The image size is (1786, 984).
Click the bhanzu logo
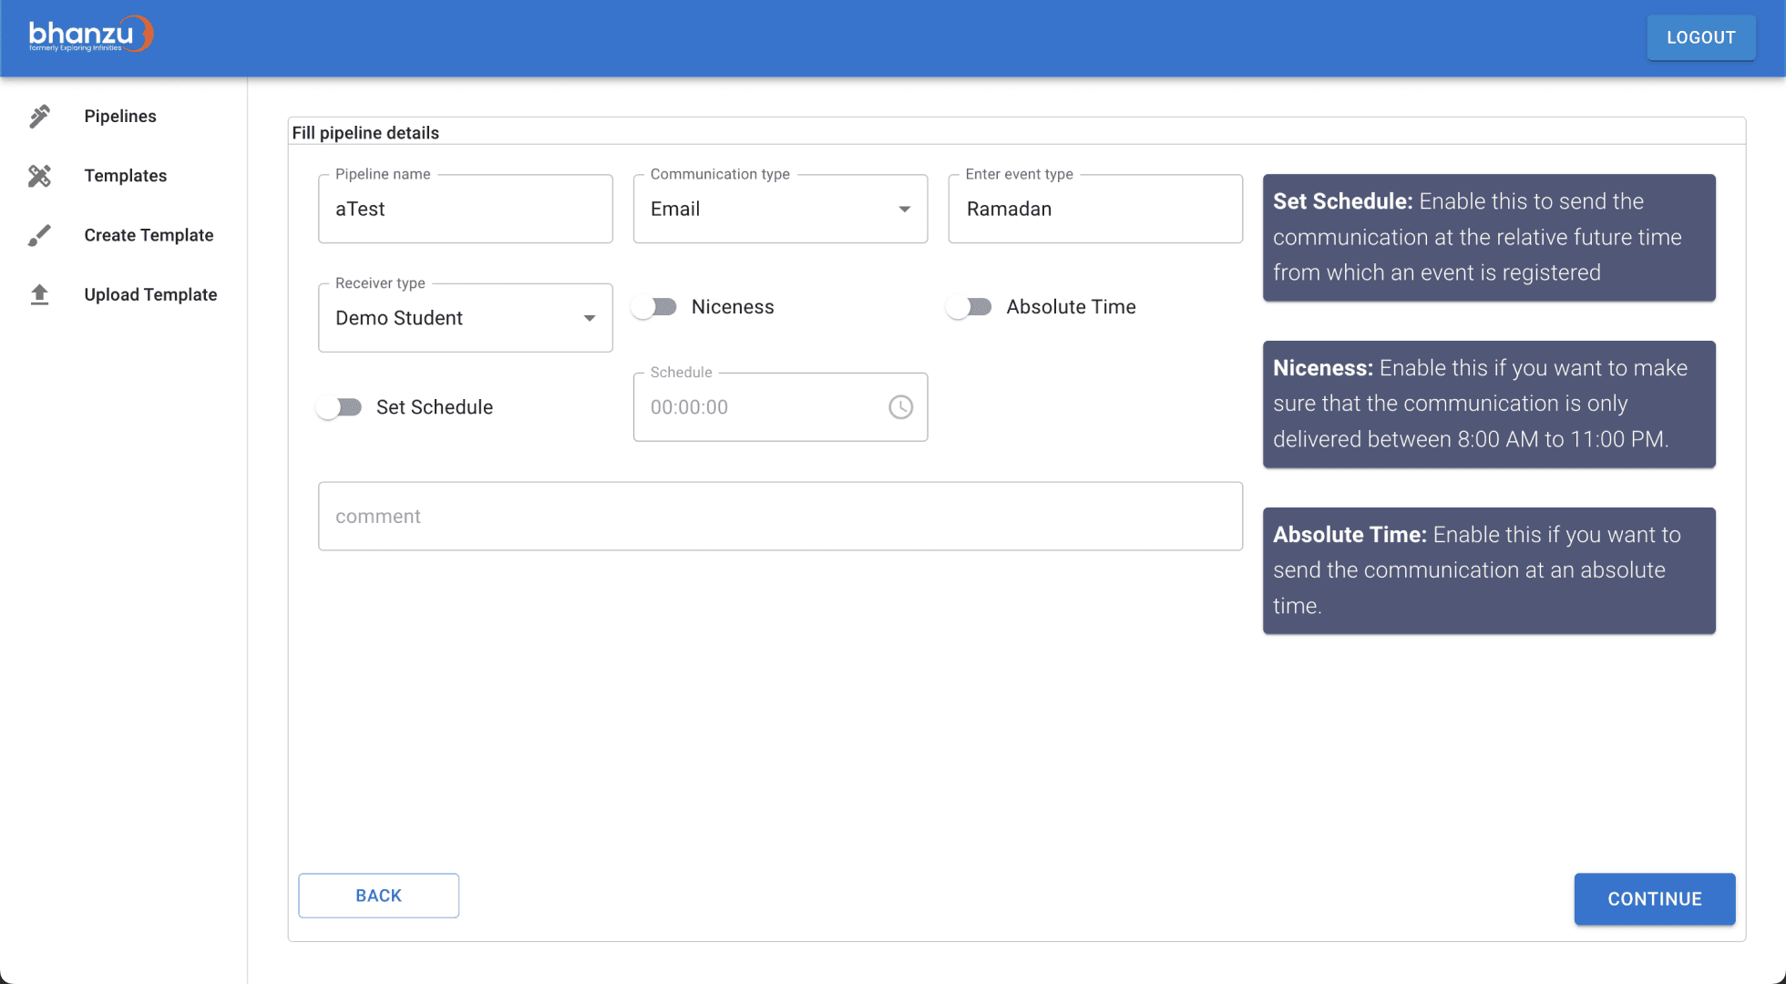point(90,35)
